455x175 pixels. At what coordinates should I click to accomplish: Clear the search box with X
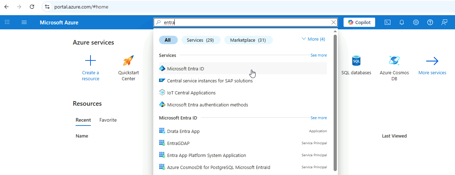(333, 22)
